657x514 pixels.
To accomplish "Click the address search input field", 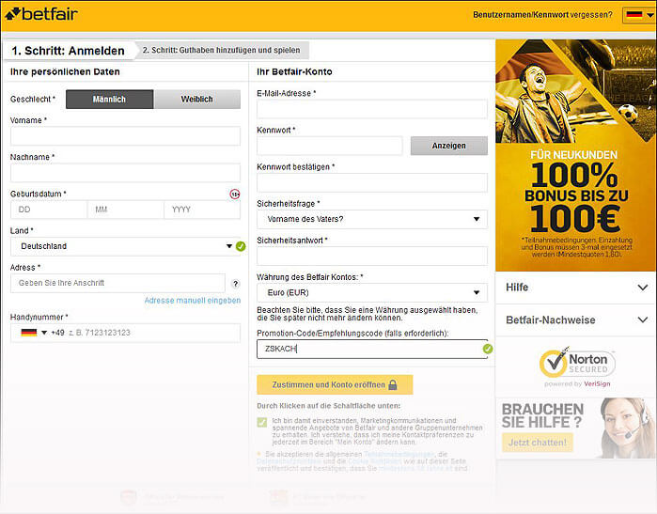I will point(117,283).
